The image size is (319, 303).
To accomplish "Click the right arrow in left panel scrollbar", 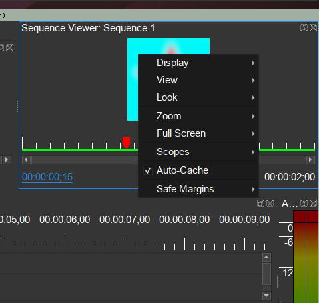I will pos(7,160).
